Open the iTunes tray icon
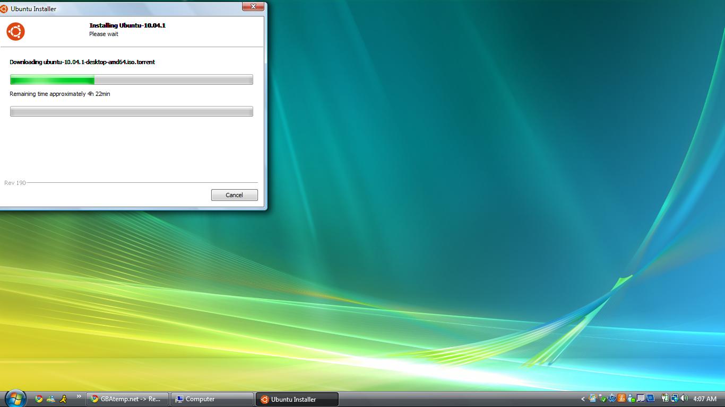The height and width of the screenshot is (407, 725). [x=612, y=399]
